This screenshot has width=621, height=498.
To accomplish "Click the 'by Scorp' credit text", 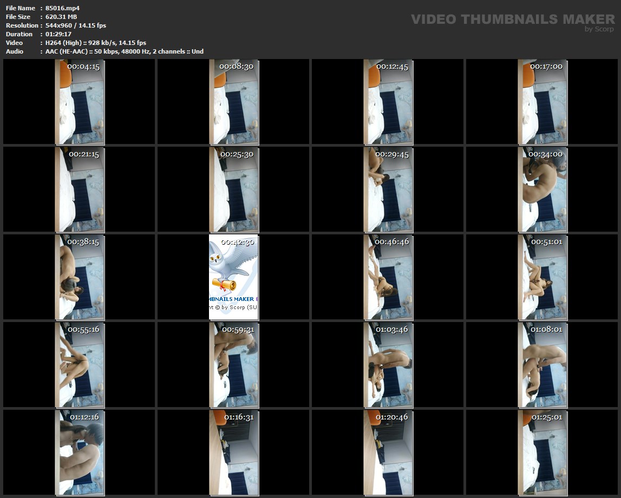I will [599, 29].
